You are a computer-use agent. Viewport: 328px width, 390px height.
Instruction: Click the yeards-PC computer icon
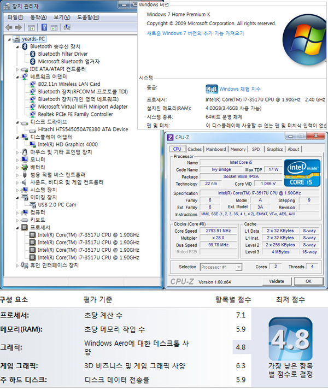tap(16, 39)
